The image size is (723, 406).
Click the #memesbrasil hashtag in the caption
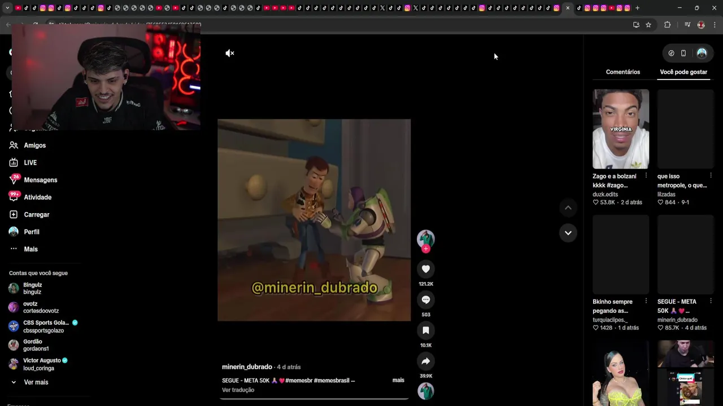point(332,381)
